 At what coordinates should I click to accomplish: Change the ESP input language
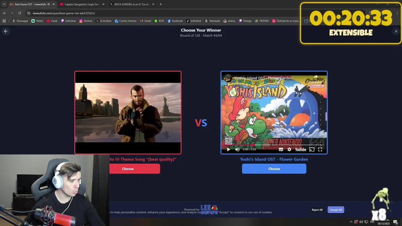[x=372, y=222]
